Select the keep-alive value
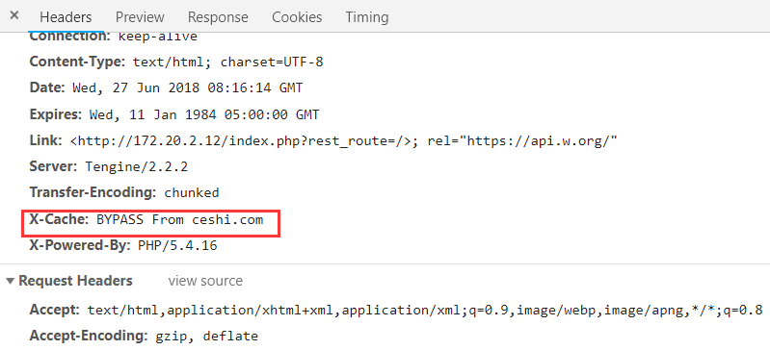This screenshot has width=770, height=350. point(158,37)
